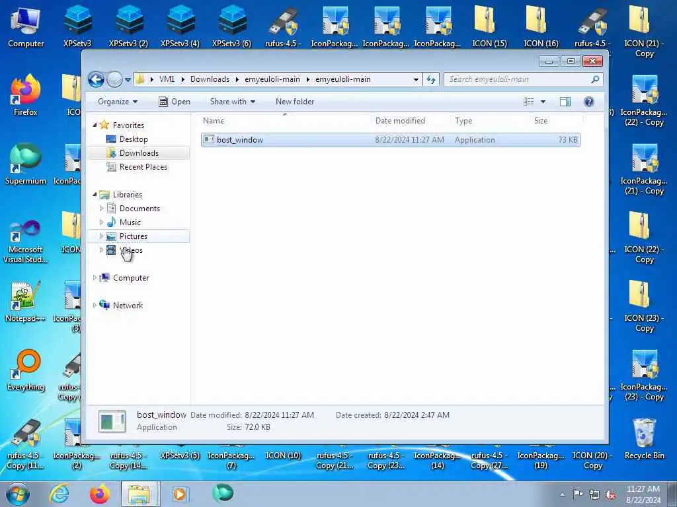
Task: Select the Supermium desktop shortcut
Action: point(26,164)
